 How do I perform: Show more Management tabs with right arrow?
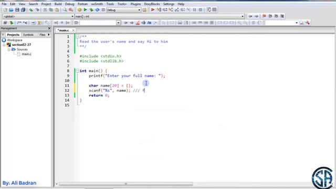point(49,35)
